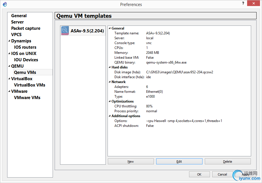Collapse the Hard disks section arrow
The width and height of the screenshot is (262, 183).
[x=110, y=67]
